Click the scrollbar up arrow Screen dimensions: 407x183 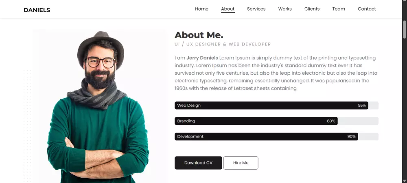(405, 3)
